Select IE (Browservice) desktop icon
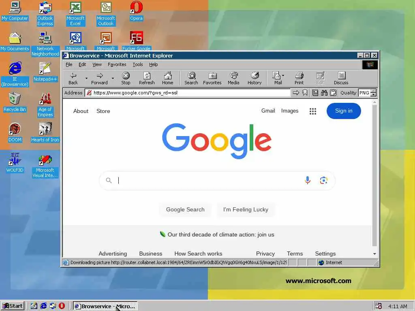415x311 pixels. 15,75
